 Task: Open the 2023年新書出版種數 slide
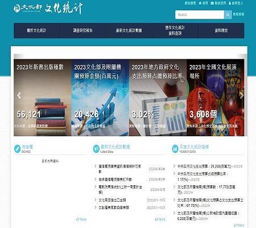[43, 97]
